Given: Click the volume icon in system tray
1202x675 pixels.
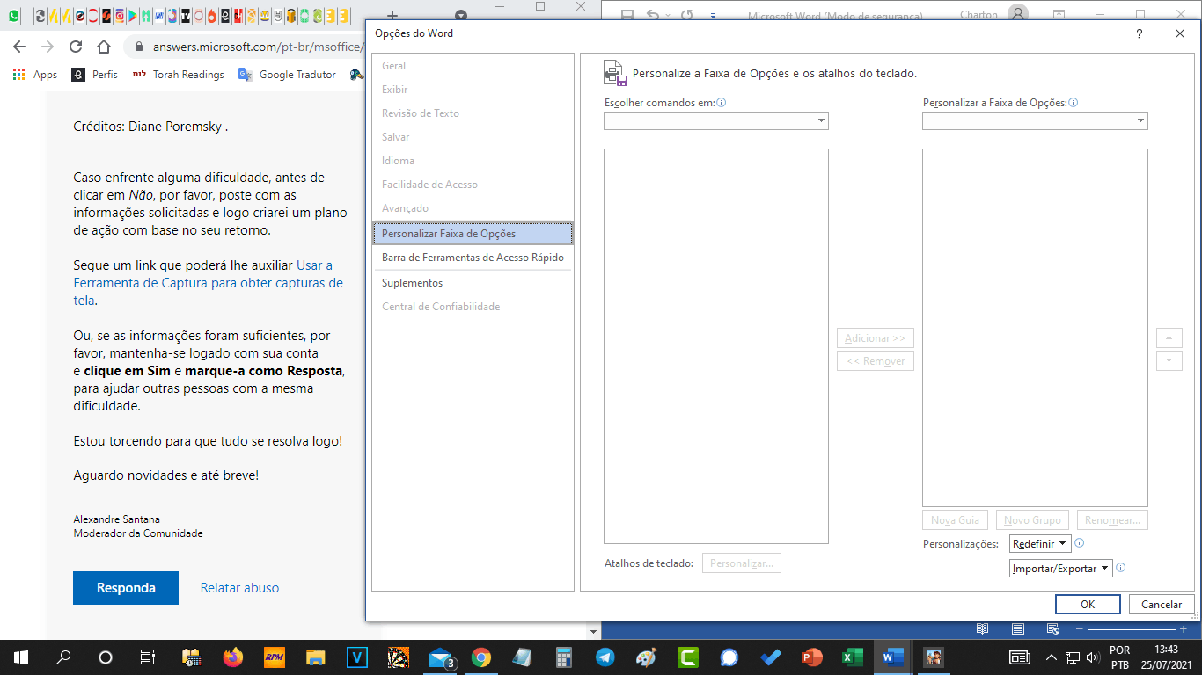Looking at the screenshot, I should (1093, 657).
